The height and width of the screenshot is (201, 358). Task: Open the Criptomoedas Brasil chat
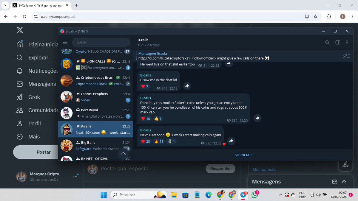click(x=95, y=80)
